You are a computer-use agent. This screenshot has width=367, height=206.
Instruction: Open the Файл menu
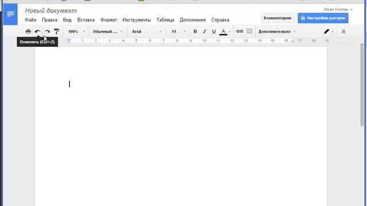(x=30, y=20)
